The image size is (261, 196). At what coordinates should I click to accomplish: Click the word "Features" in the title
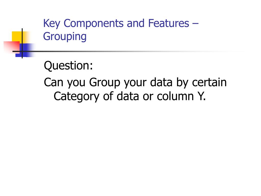[169, 23]
